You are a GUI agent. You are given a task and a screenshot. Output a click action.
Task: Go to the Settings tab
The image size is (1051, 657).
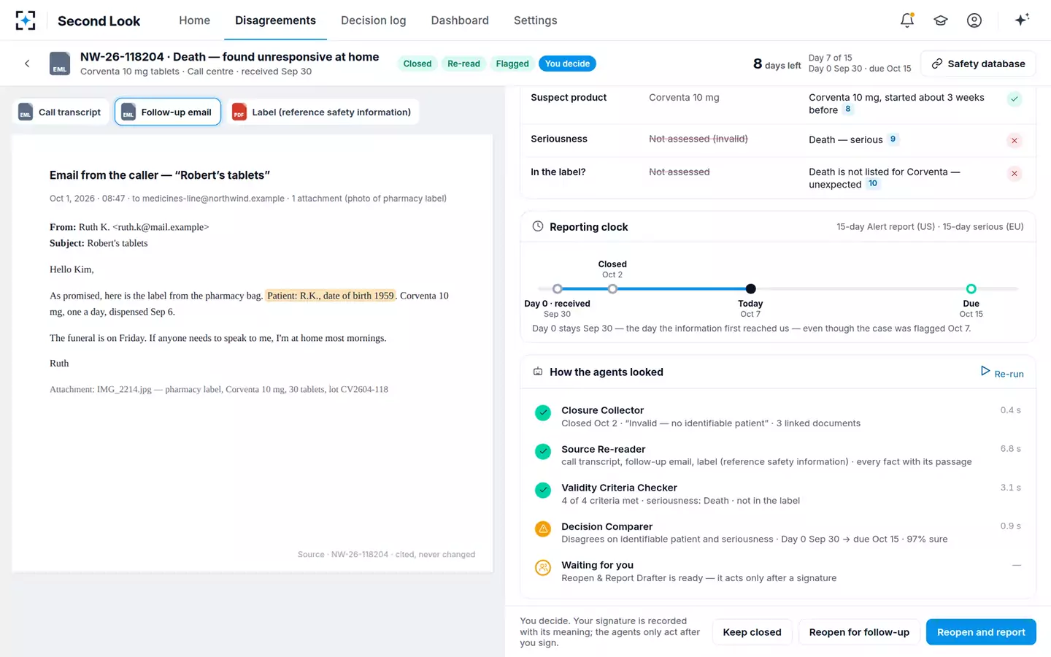click(536, 20)
